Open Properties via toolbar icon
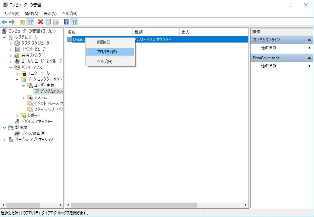This screenshot has height=217, width=314. point(48,22)
